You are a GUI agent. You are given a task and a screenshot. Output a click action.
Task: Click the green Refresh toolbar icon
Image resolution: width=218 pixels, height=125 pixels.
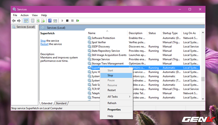tap(38, 21)
